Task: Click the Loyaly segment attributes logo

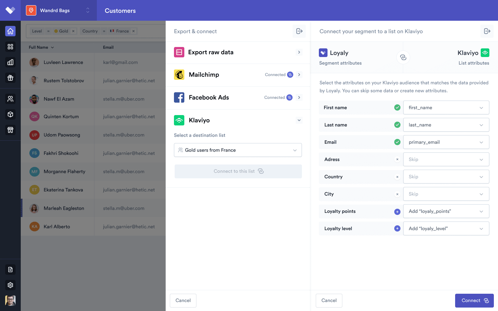Action: [323, 53]
